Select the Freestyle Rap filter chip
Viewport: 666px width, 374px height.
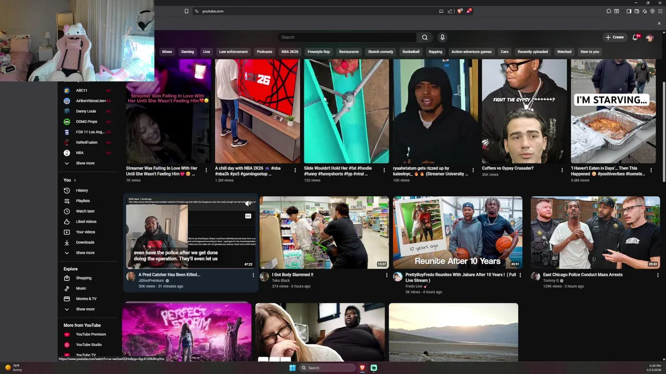point(318,51)
